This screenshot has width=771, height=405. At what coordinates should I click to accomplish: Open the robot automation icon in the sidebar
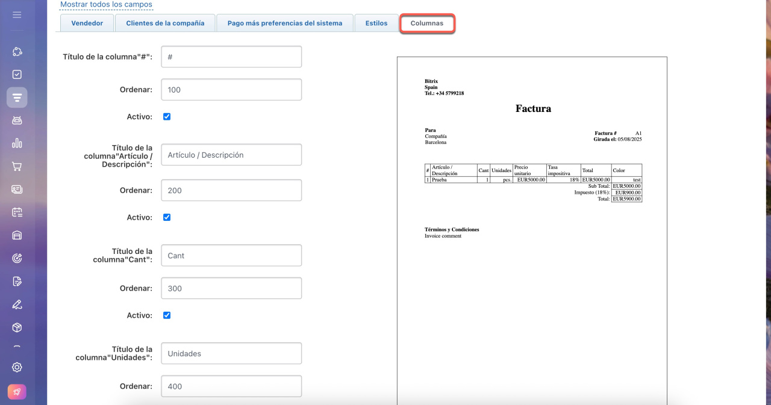coord(17,120)
